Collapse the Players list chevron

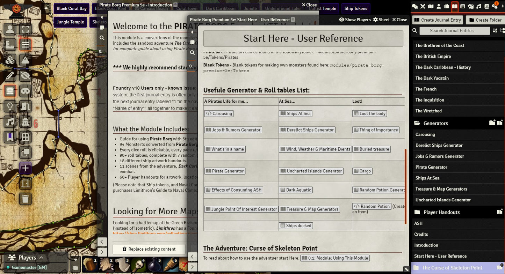point(41,258)
